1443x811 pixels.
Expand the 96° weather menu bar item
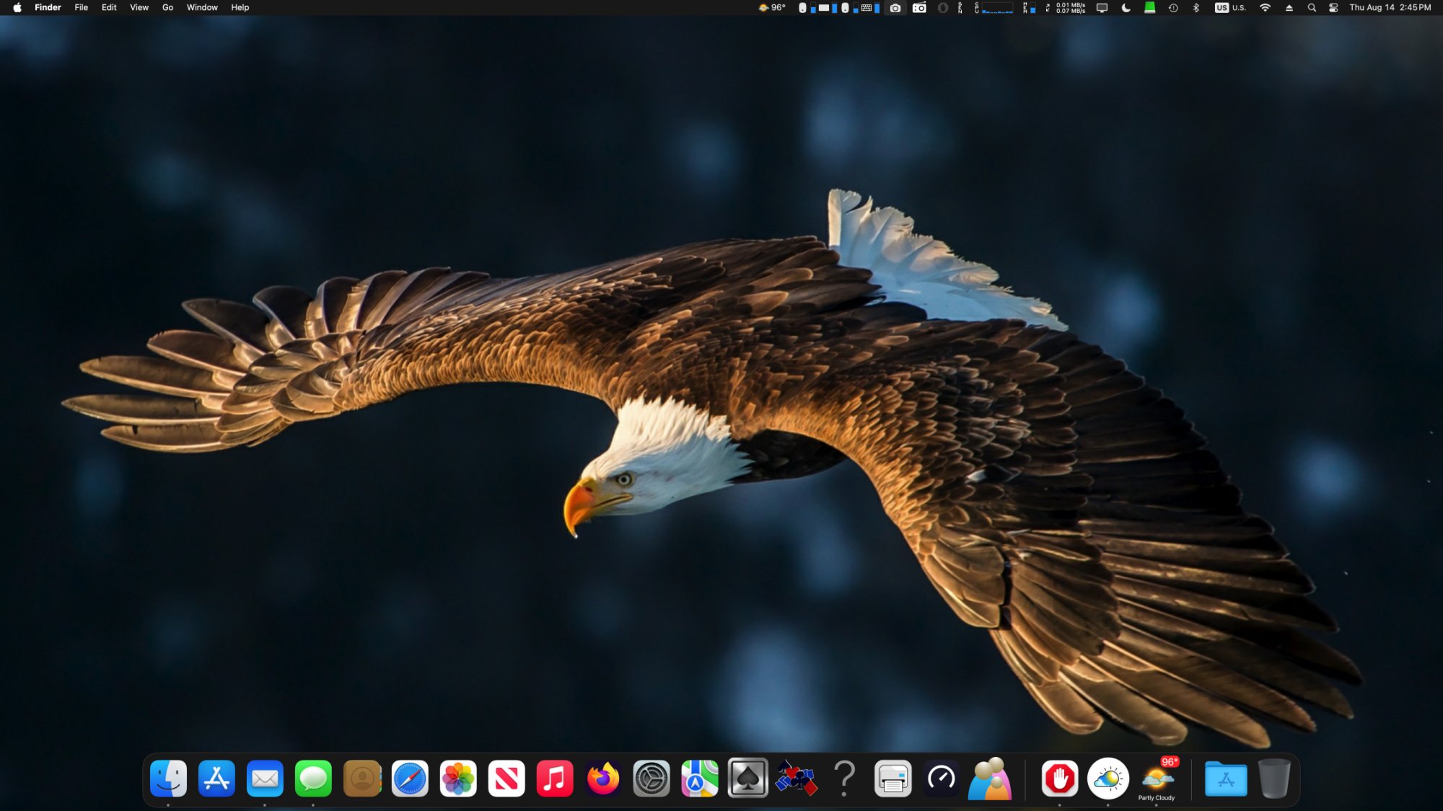[772, 8]
